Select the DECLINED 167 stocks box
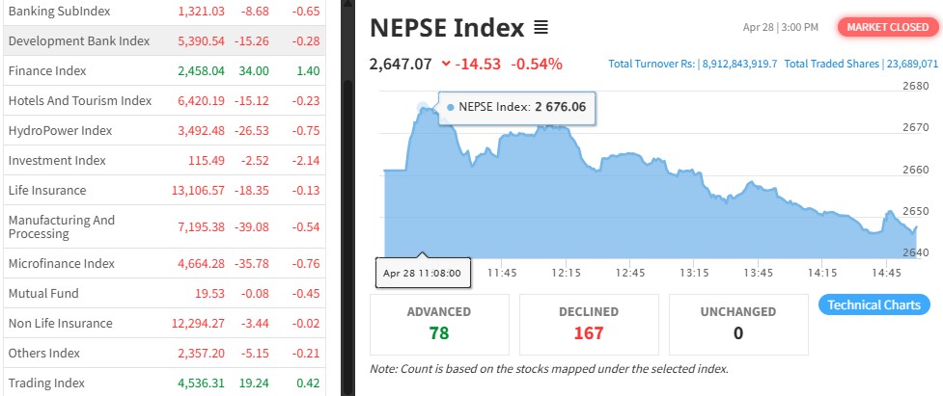Image resolution: width=943 pixels, height=396 pixels. click(x=589, y=324)
